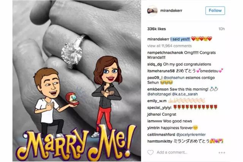Open mirandakerr username in post header

tap(171, 11)
